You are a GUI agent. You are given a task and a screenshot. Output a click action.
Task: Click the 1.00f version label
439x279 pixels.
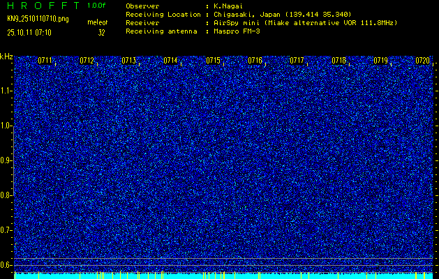click(97, 6)
